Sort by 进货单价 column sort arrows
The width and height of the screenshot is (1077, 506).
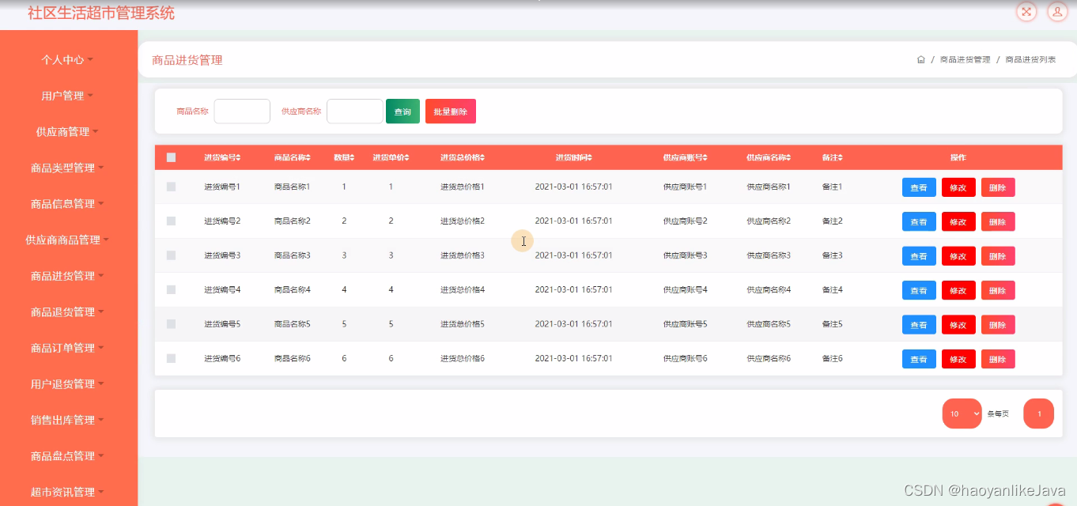click(x=406, y=158)
